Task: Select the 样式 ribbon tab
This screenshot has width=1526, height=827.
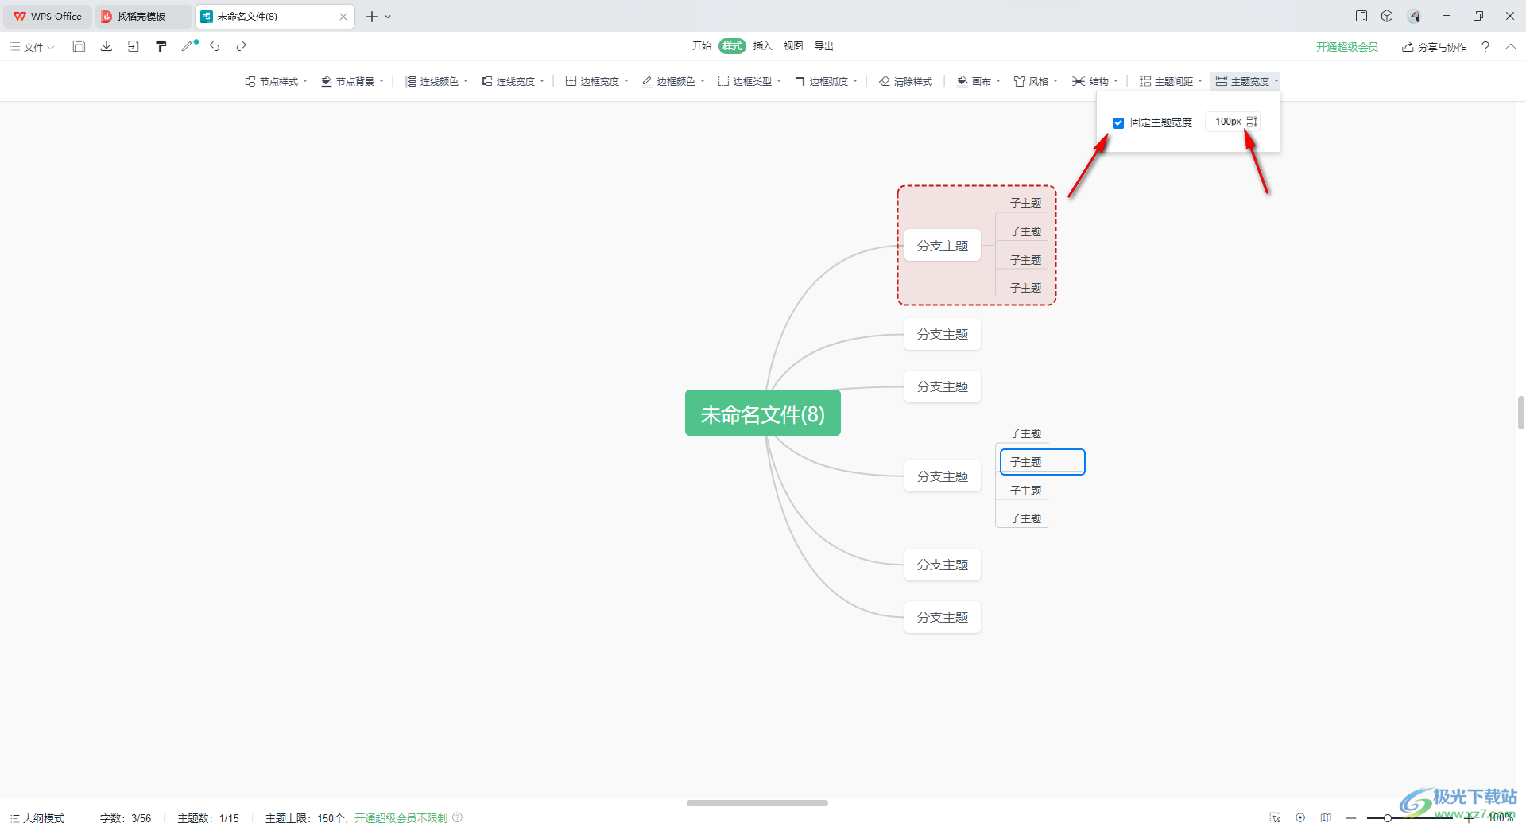Action: [732, 46]
